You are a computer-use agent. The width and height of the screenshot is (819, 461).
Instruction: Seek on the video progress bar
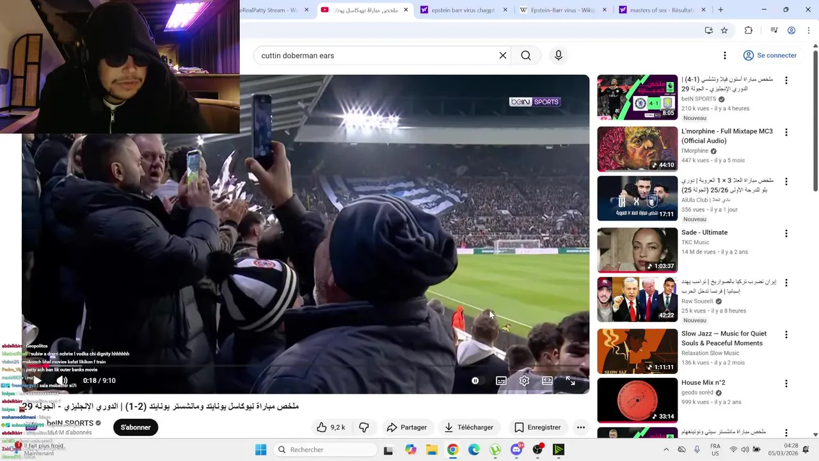(x=306, y=366)
